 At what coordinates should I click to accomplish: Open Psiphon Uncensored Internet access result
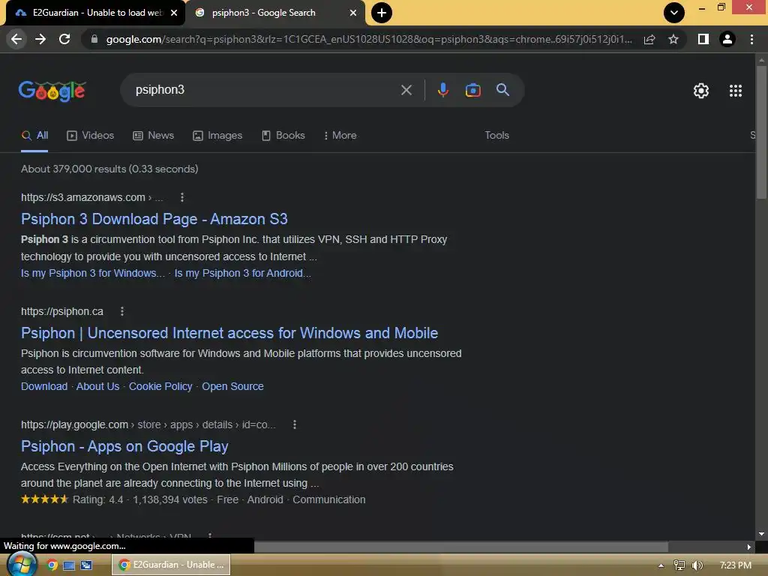[229, 333]
